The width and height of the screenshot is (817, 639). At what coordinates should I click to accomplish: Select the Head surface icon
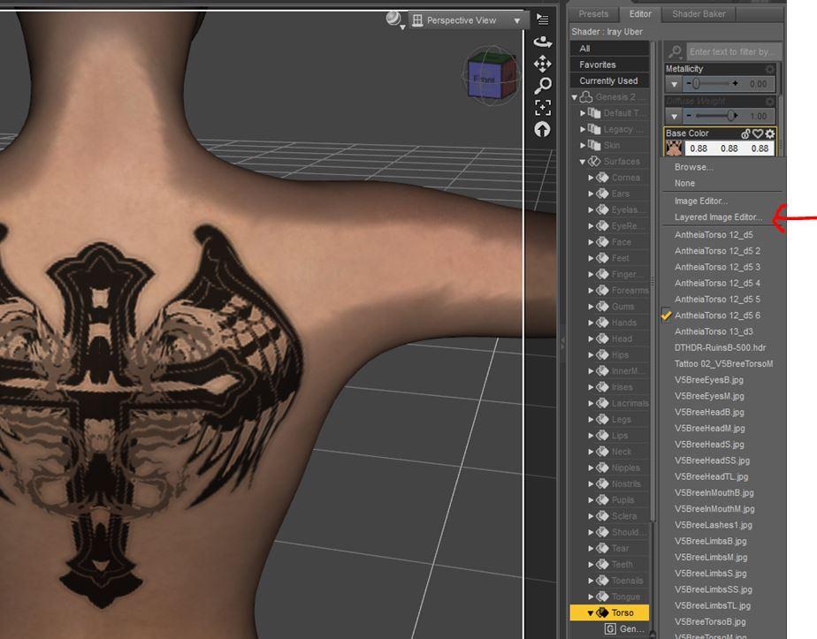click(602, 339)
